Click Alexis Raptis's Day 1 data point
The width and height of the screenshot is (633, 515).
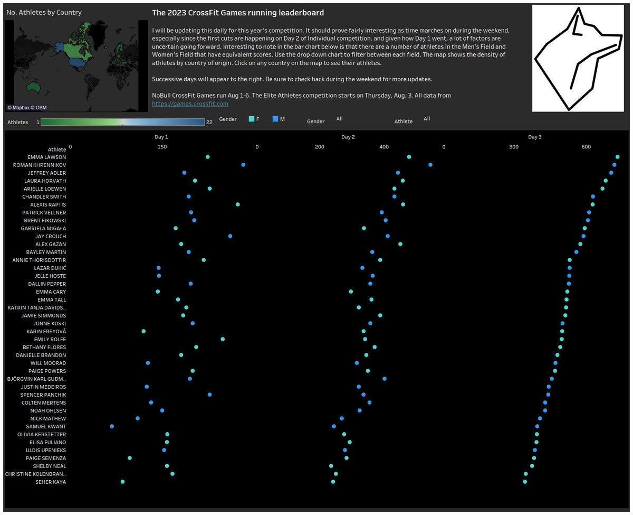pos(237,204)
